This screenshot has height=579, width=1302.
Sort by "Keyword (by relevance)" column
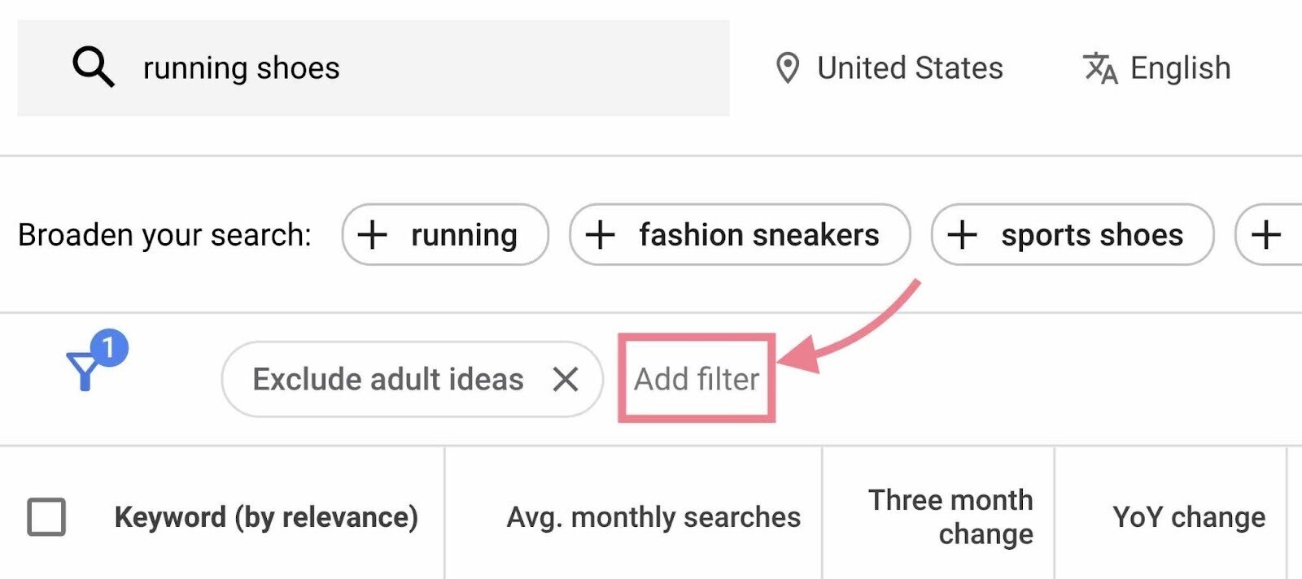pyautogui.click(x=269, y=516)
